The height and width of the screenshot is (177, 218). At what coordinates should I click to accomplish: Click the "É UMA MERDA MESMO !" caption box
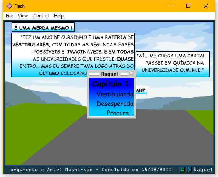point(43,27)
